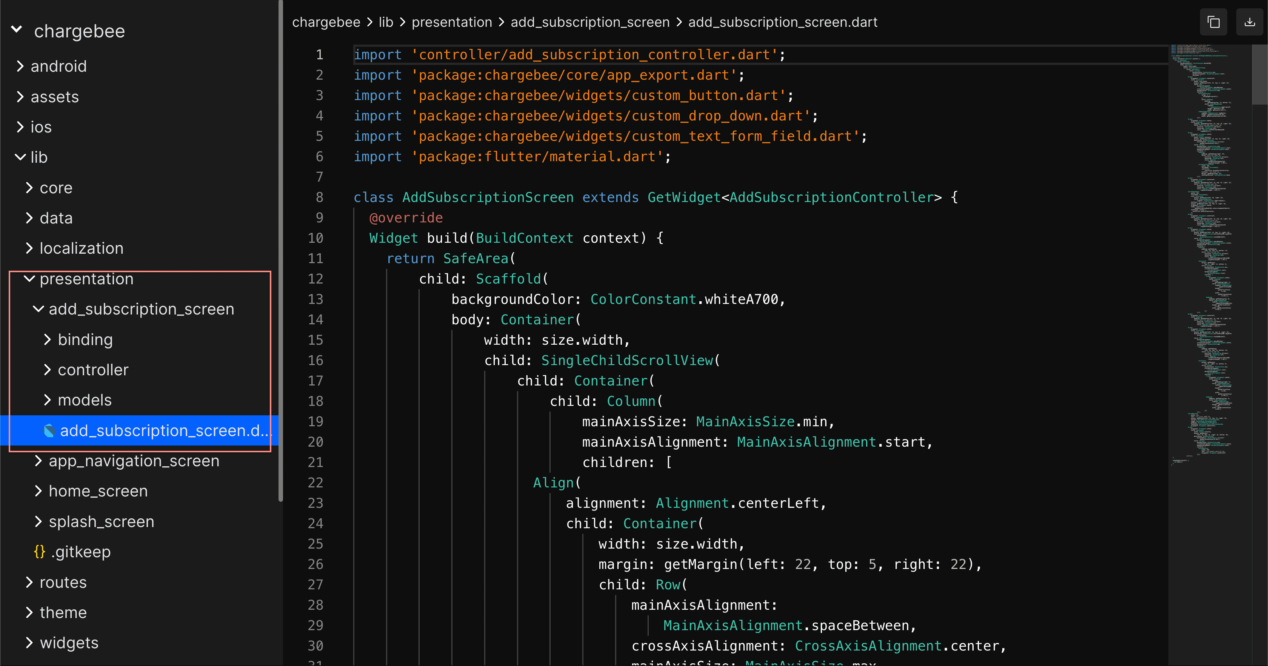Expand the localization folder
Image resolution: width=1268 pixels, height=666 pixels.
pyautogui.click(x=29, y=248)
